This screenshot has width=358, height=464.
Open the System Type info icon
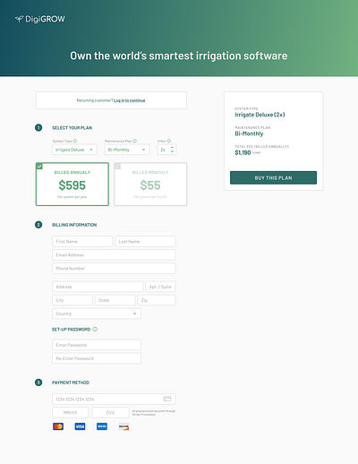click(75, 141)
